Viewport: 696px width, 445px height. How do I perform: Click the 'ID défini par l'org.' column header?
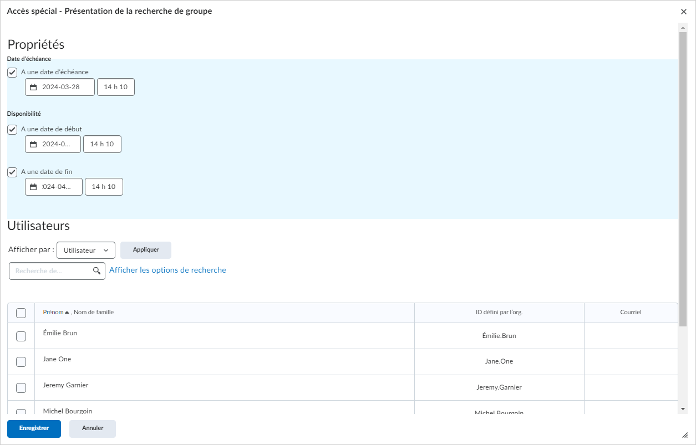point(499,313)
